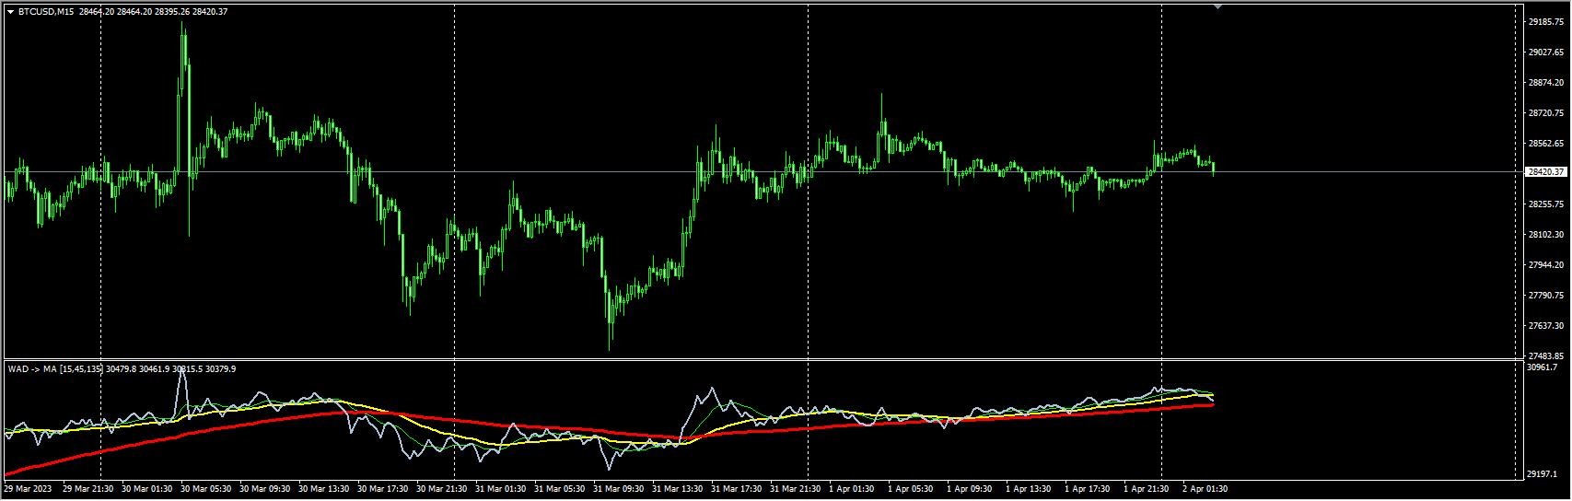Click the 29 Mar 2023 date label
The height and width of the screenshot is (501, 1572).
click(29, 489)
